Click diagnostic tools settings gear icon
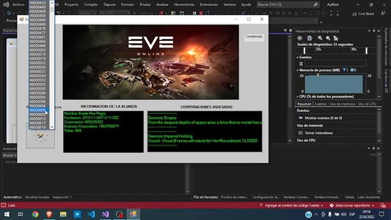Viewport: 391px width, 220px height. pyautogui.click(x=300, y=38)
